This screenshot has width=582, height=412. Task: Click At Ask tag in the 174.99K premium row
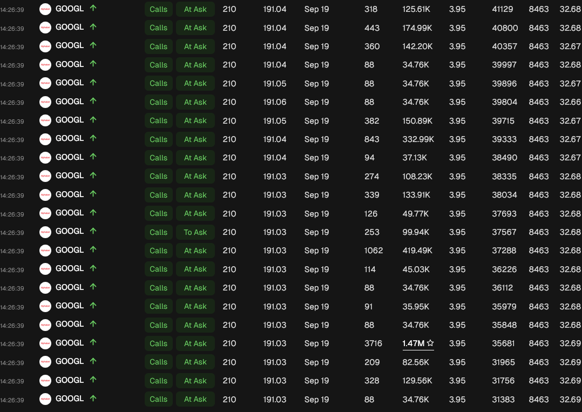click(x=195, y=28)
